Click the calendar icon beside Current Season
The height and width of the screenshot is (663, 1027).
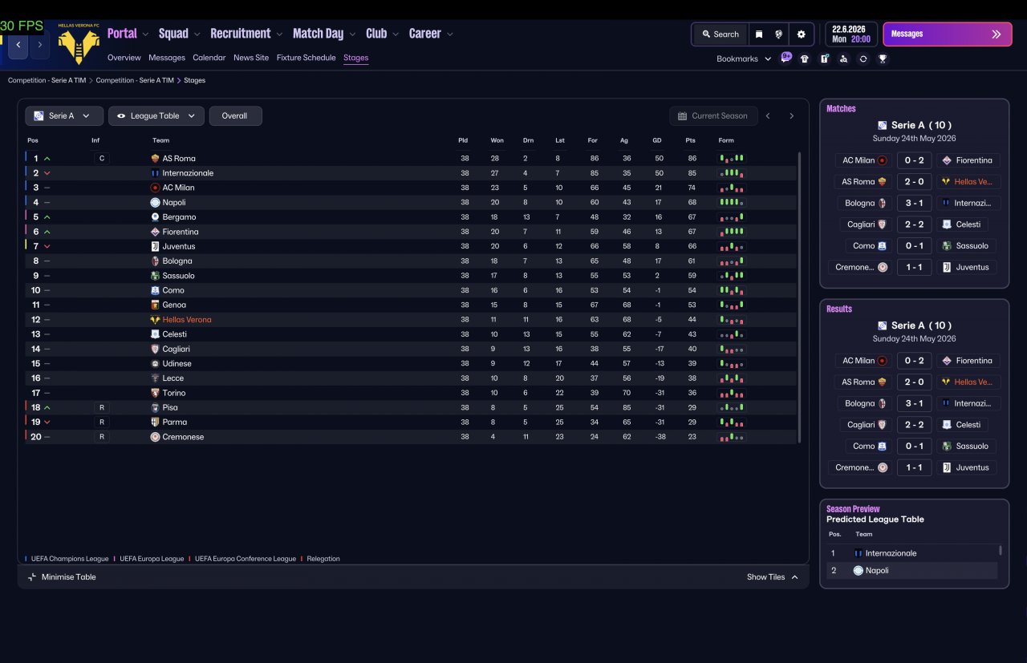[682, 116]
